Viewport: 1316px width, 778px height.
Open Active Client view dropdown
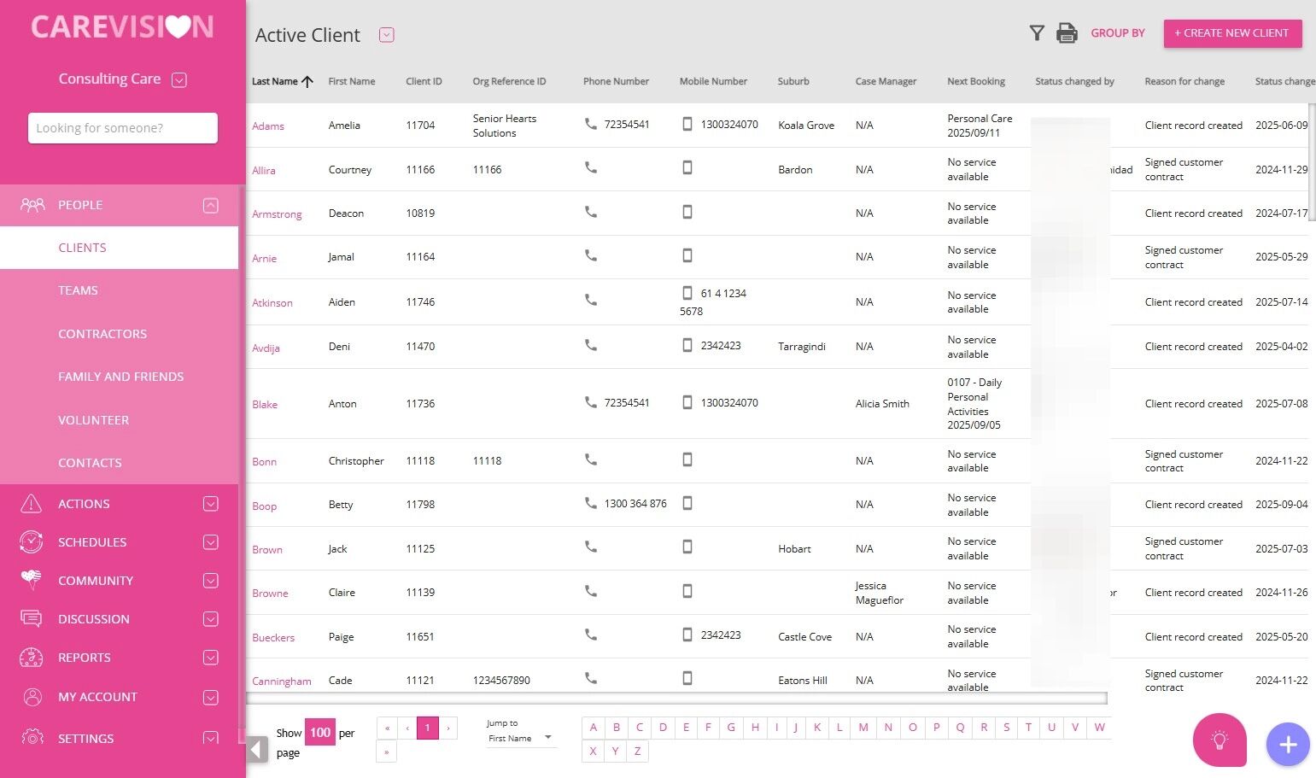click(387, 35)
